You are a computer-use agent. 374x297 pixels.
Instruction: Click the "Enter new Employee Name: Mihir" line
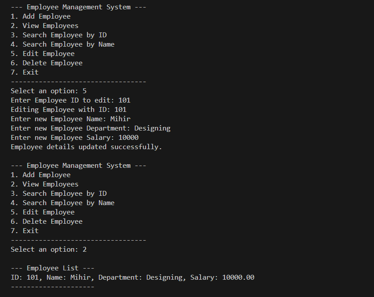[71, 119]
